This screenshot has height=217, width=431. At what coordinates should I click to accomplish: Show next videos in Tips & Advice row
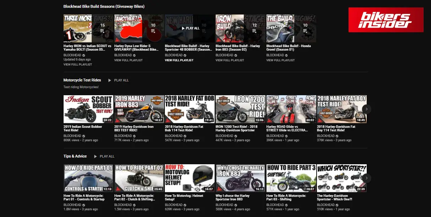(367, 178)
